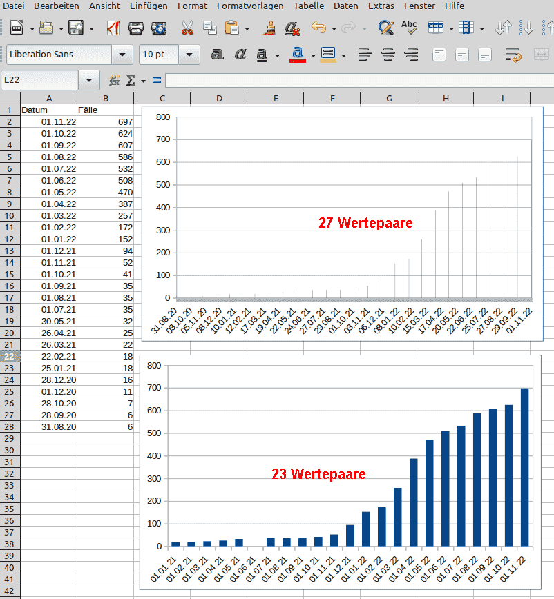Click the Find and Replace icon
The height and width of the screenshot is (599, 554).
(385, 28)
